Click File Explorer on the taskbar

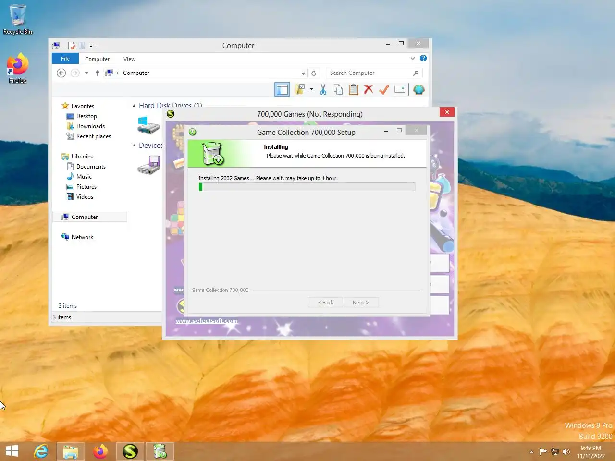tap(71, 451)
